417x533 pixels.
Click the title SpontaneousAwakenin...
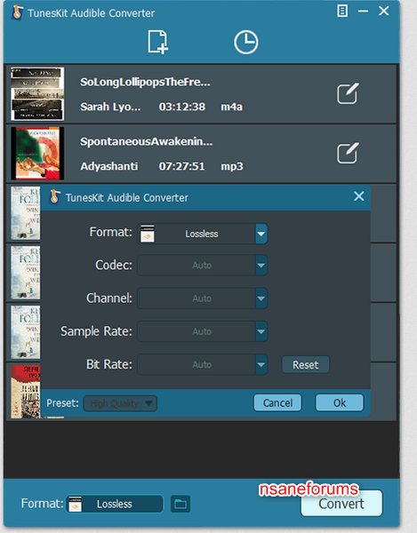point(146,141)
